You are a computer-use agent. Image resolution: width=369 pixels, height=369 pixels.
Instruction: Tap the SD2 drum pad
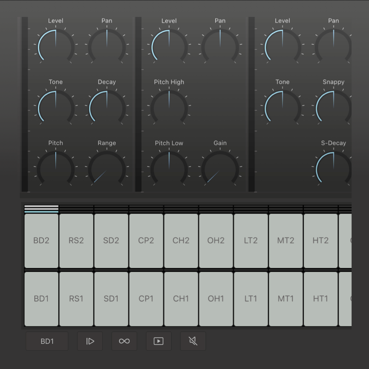111,241
